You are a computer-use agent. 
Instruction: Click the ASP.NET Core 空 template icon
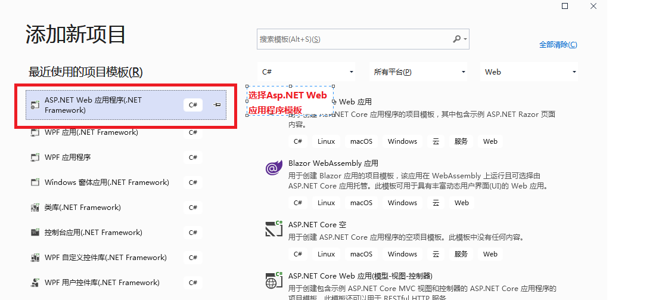pyautogui.click(x=274, y=228)
